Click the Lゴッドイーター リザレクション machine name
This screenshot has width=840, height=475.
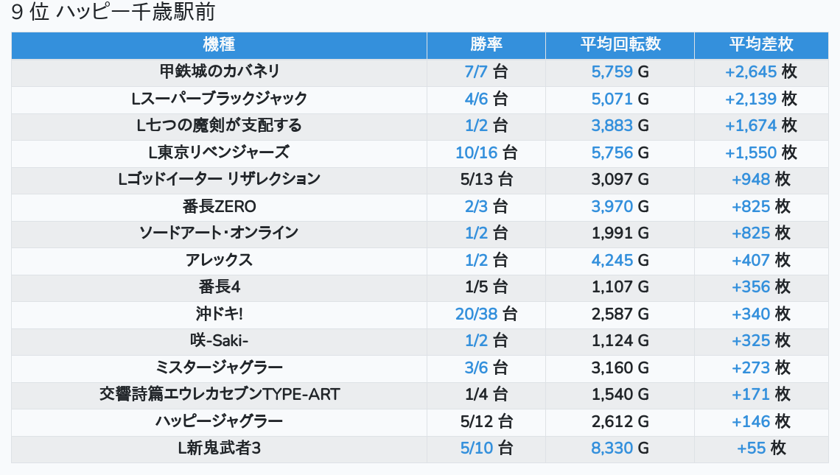(x=219, y=180)
